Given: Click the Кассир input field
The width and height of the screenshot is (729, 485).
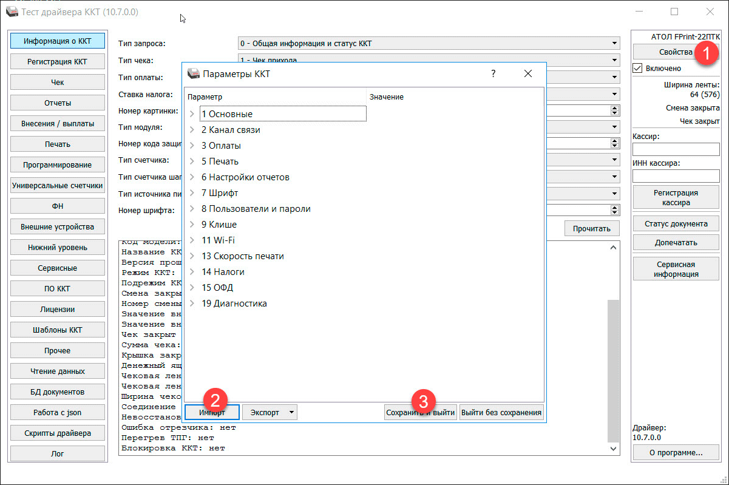Looking at the screenshot, I should point(676,149).
